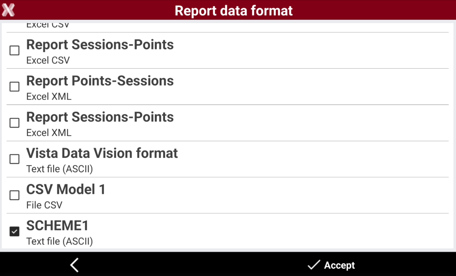456x276 pixels.
Task: Select the SCHEME1 list entry title
Action: pos(57,226)
